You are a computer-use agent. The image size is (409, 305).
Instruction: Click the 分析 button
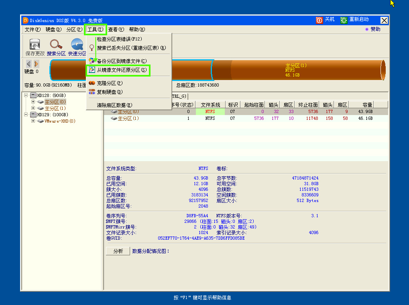118,251
